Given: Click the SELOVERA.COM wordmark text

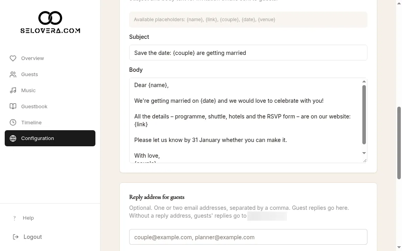Looking at the screenshot, I should pos(50,31).
